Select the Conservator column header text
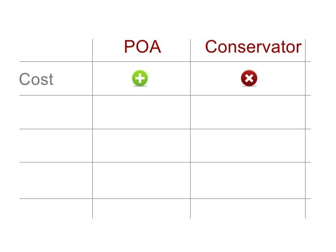 tap(253, 47)
